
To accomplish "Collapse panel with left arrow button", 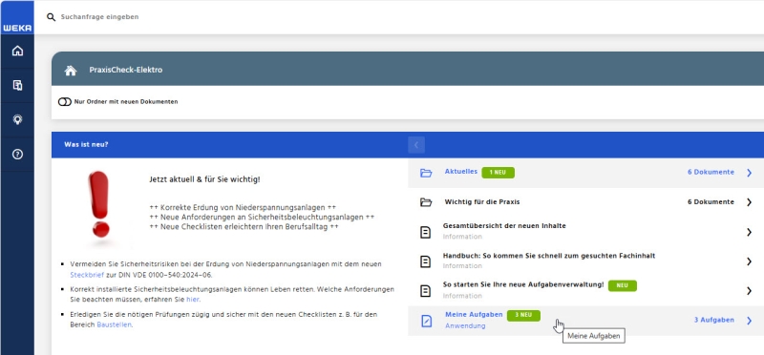I will pos(416,145).
